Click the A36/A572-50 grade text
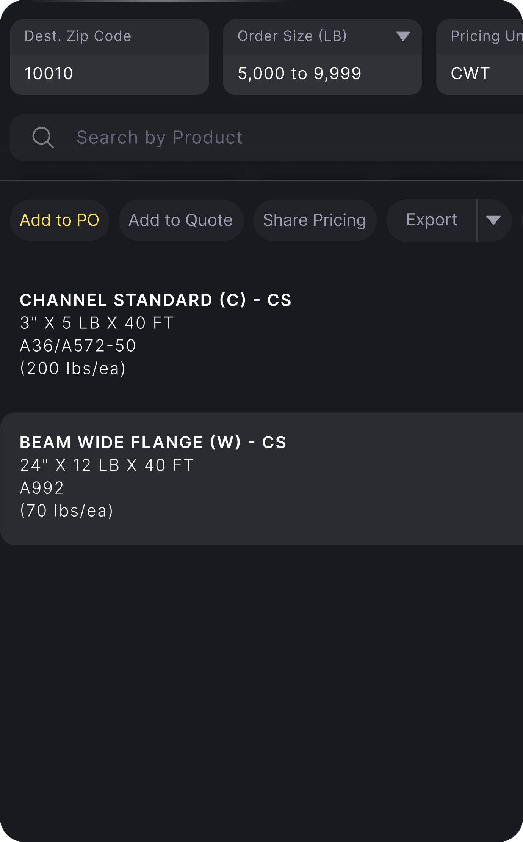The width and height of the screenshot is (523, 842). 78,346
